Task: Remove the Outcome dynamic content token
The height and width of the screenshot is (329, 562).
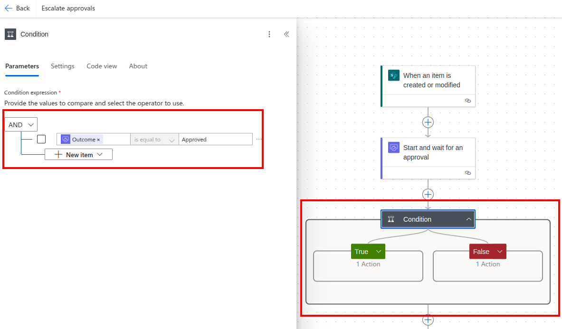Action: (98, 140)
